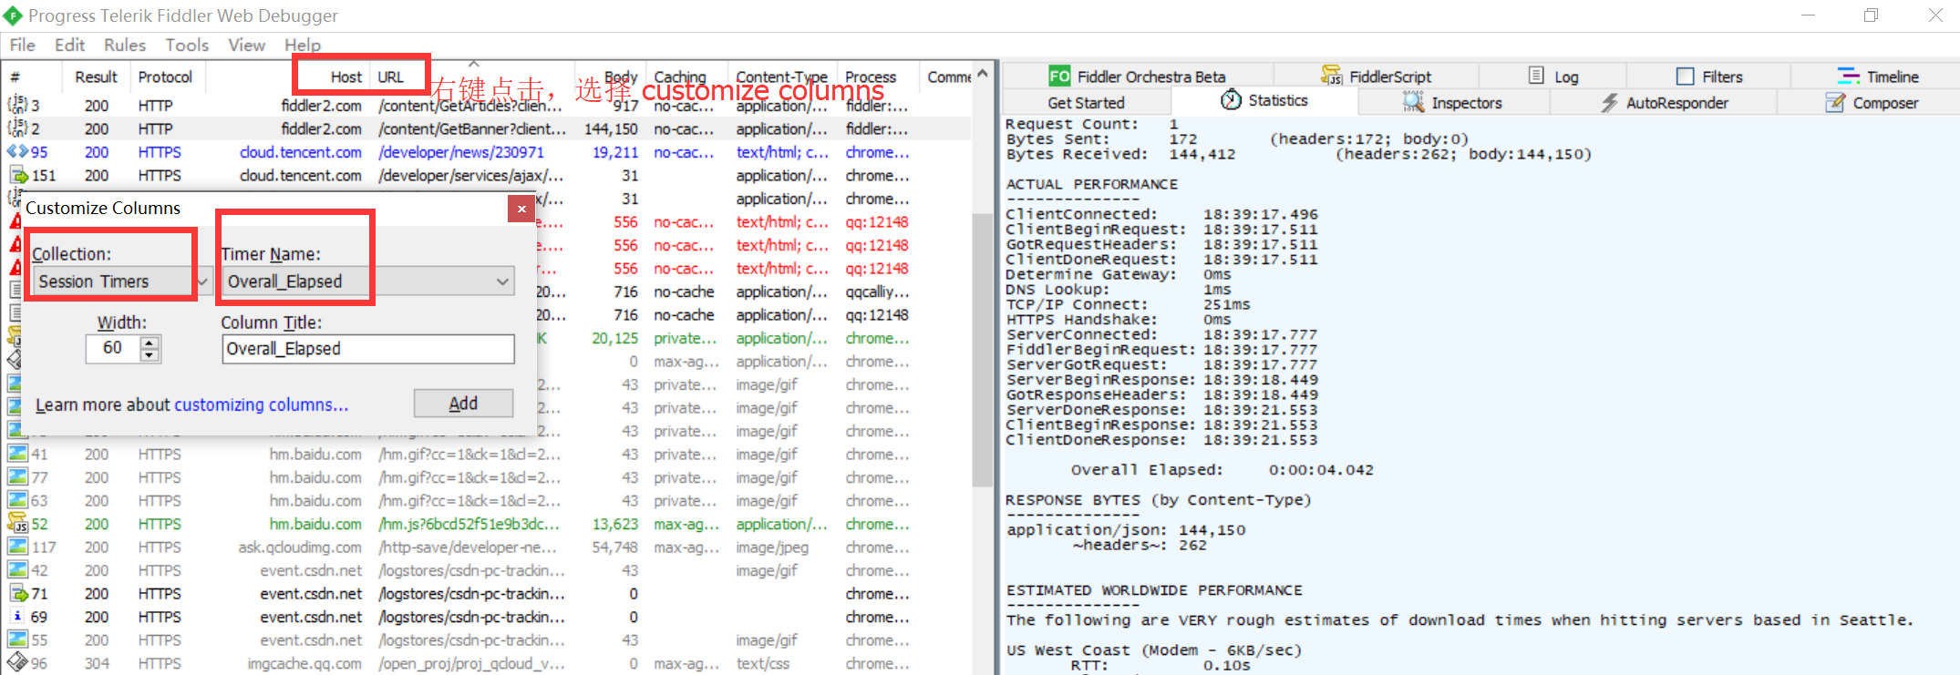Increase the Width value with up arrow
The image size is (1960, 675).
150,342
